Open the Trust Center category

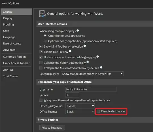[16, 76]
